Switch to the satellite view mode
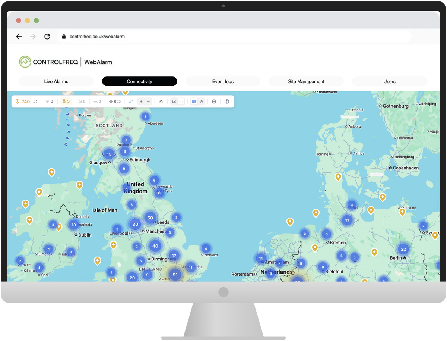Image resolution: width=447 pixels, height=341 pixels. click(201, 101)
